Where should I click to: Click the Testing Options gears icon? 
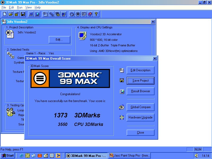point(11,112)
